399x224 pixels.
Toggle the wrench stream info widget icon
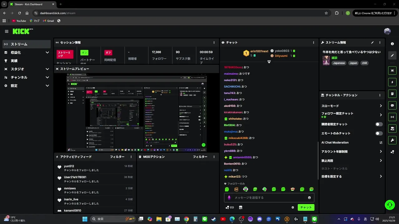(392, 140)
